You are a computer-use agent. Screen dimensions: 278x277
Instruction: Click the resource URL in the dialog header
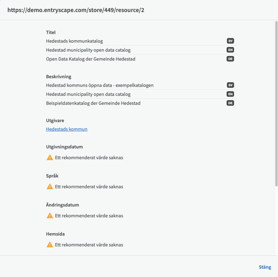click(x=76, y=10)
